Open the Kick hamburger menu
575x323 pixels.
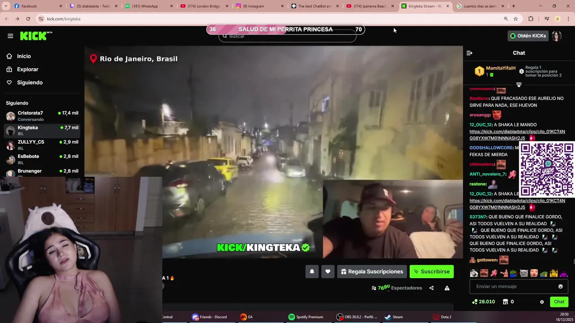[10, 36]
